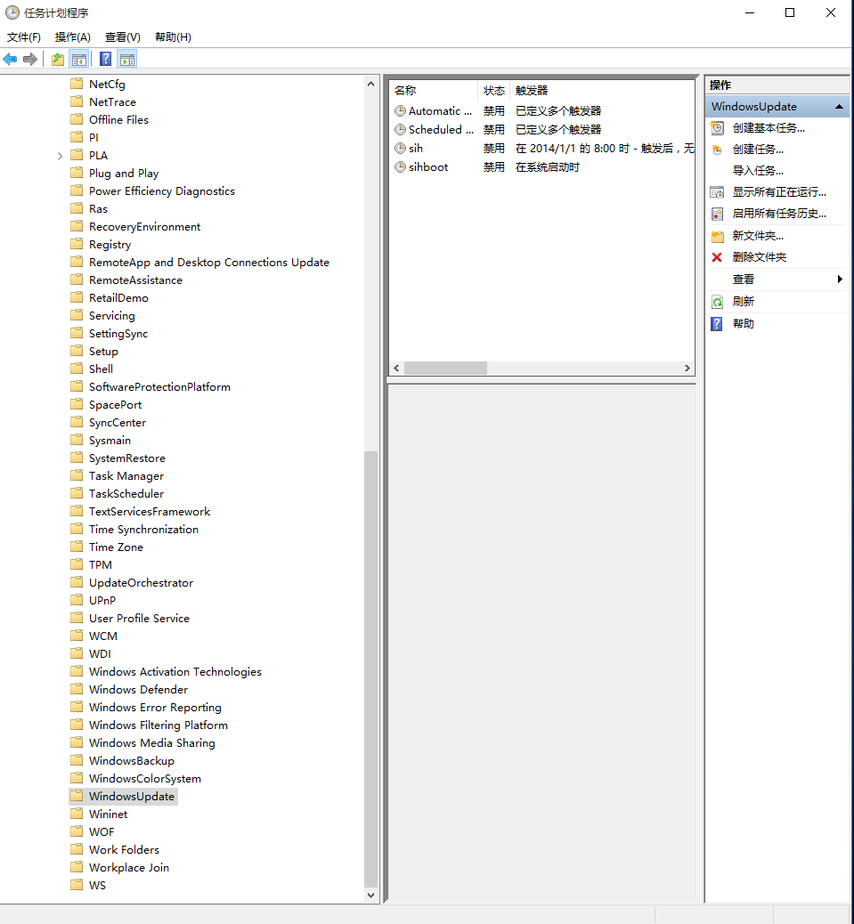Screen dimensions: 854x924
Task: Toggle the show/hide console tree toolbar icon
Action: pyautogui.click(x=79, y=60)
